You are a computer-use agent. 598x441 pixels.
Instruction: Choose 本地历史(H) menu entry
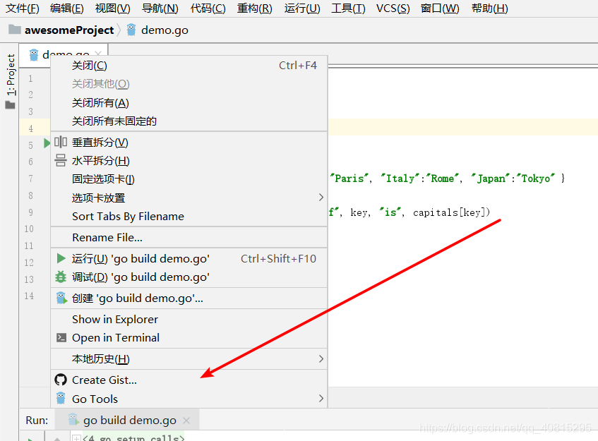pyautogui.click(x=189, y=359)
